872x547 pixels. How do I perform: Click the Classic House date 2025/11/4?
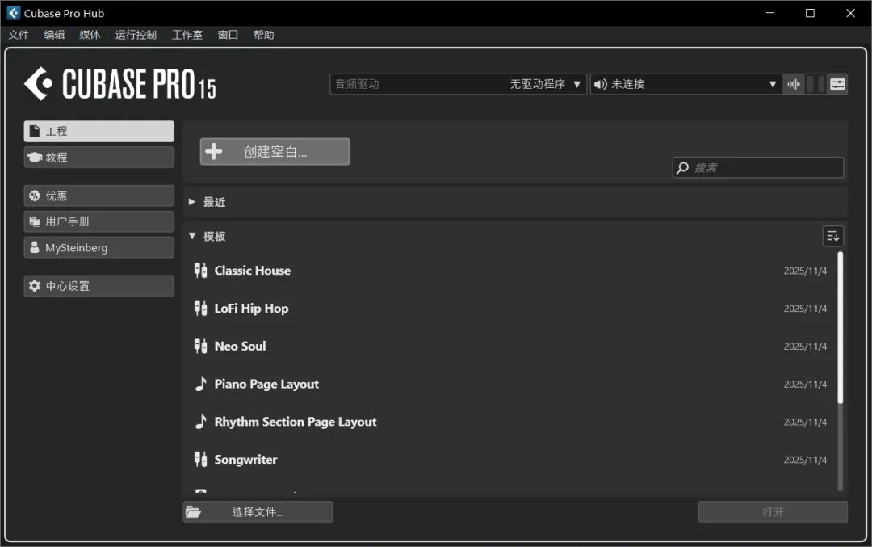point(805,271)
